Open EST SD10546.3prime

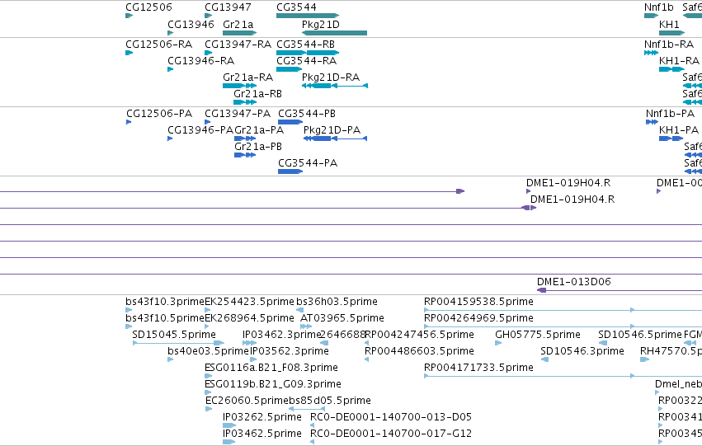click(x=545, y=359)
